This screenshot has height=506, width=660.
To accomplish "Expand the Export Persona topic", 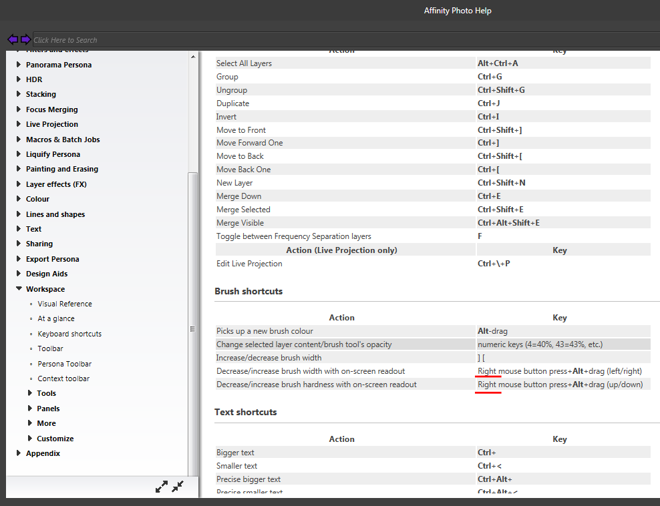I will tap(19, 258).
